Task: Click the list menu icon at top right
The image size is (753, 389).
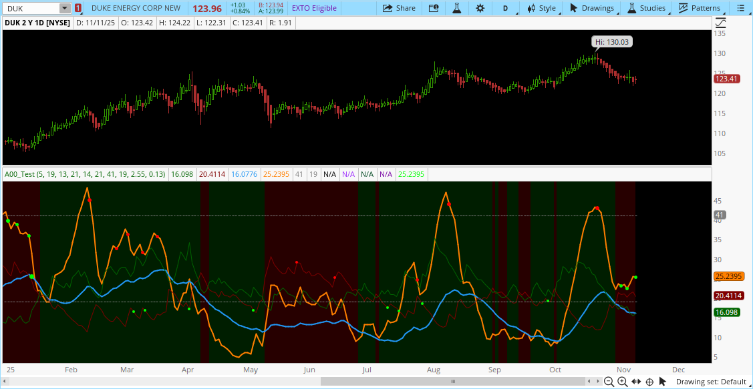Action: coord(739,8)
